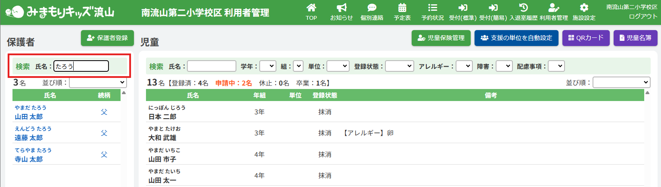Expand the 学年 filter dropdown
661x187 pixels.
tap(267, 66)
